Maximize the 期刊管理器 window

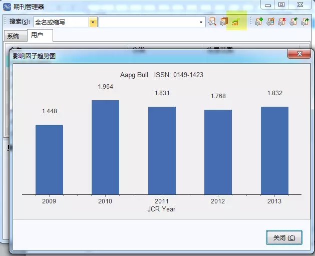point(281,5)
